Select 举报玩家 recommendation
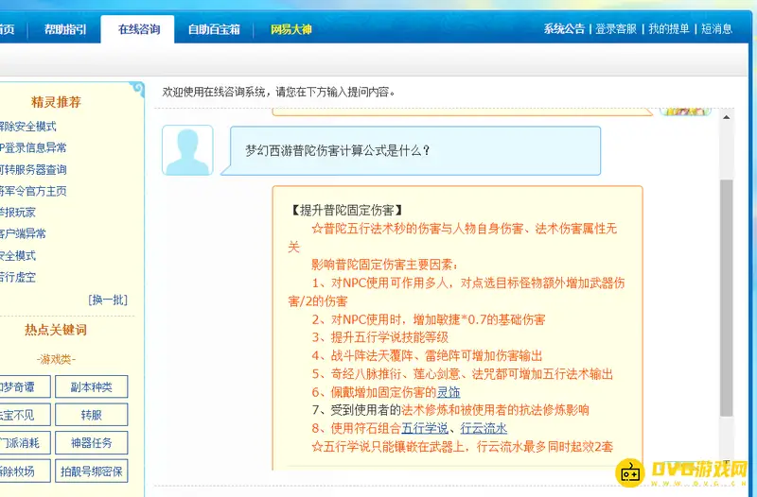The height and width of the screenshot is (497, 757). coord(18,212)
